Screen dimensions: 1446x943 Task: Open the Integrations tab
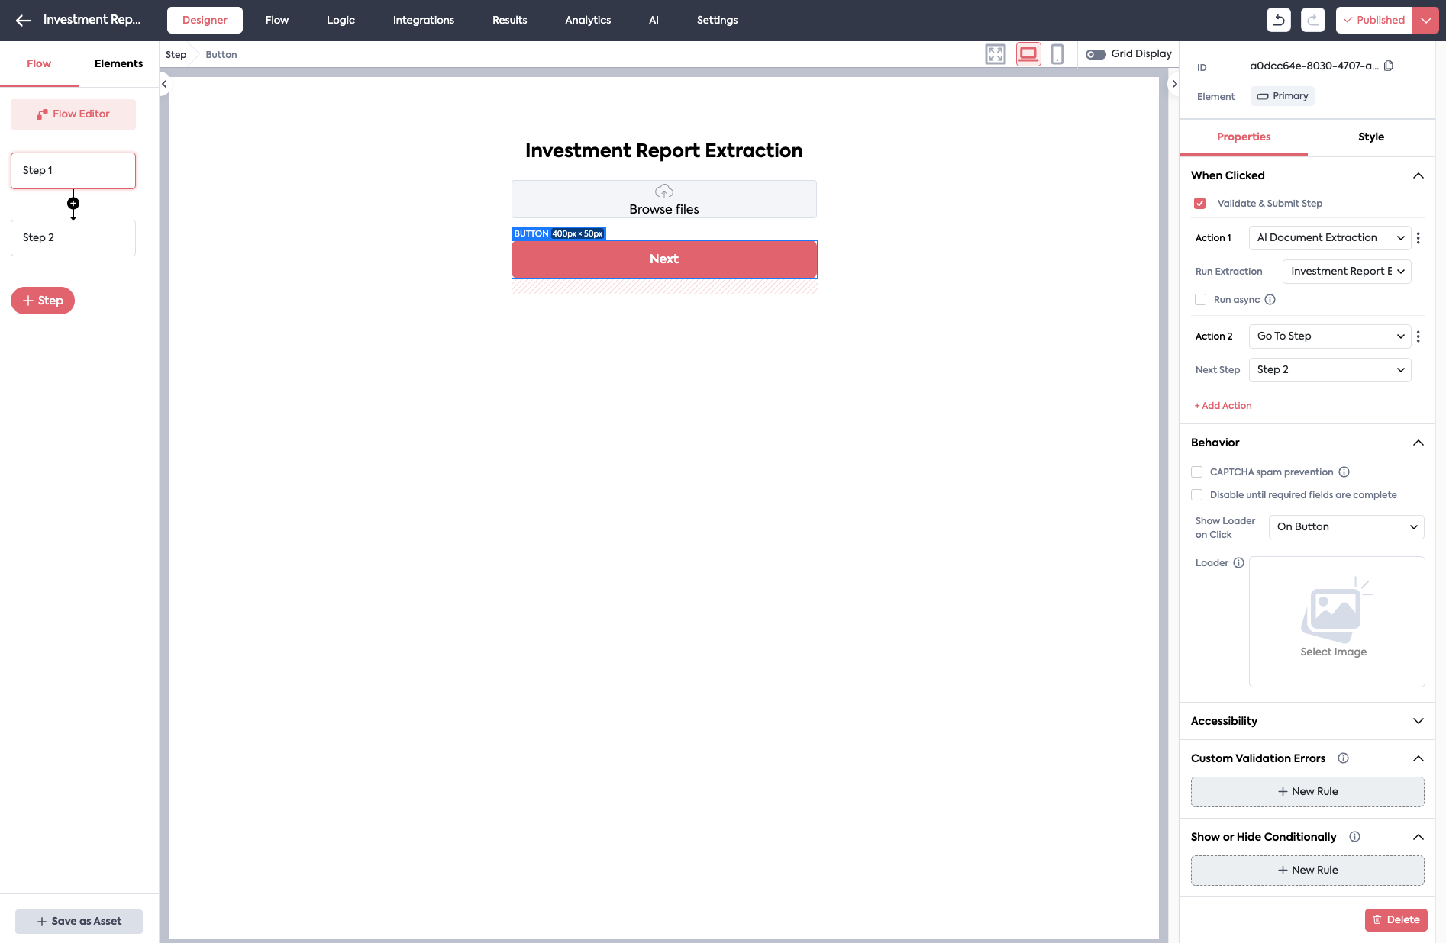tap(423, 21)
